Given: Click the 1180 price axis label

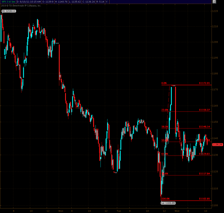Looking at the screenshot, I should click(215, 74).
